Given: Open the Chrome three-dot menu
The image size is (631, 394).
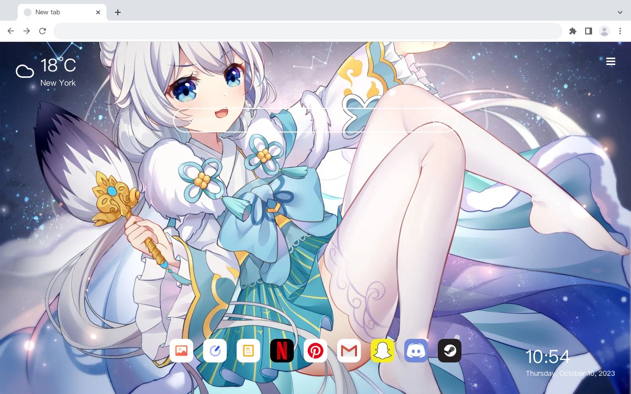Looking at the screenshot, I should click(620, 31).
